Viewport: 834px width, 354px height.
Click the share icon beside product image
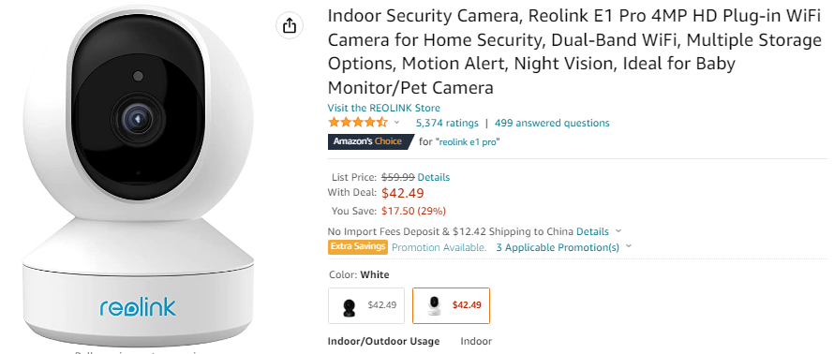click(x=290, y=25)
